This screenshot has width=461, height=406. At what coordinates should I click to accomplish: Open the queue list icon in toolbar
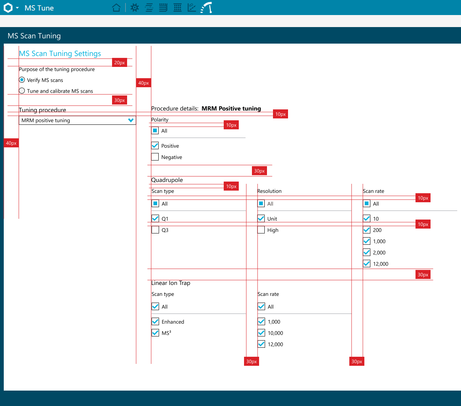coord(163,8)
